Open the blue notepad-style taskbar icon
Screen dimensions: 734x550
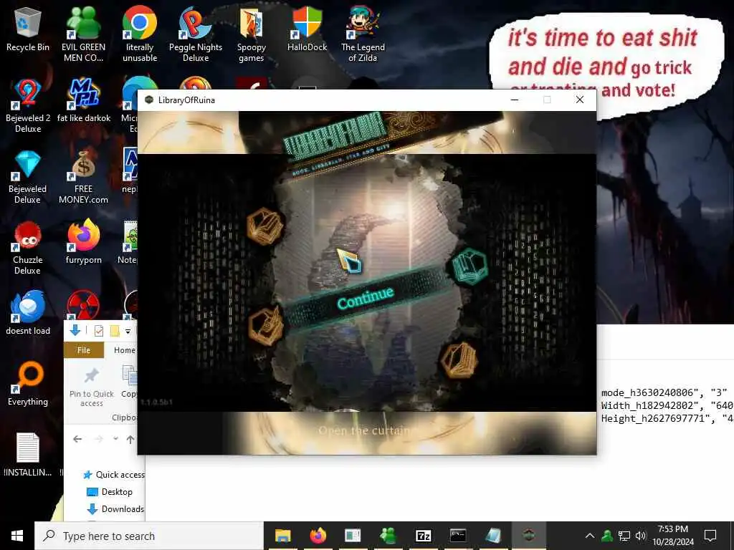click(x=493, y=536)
